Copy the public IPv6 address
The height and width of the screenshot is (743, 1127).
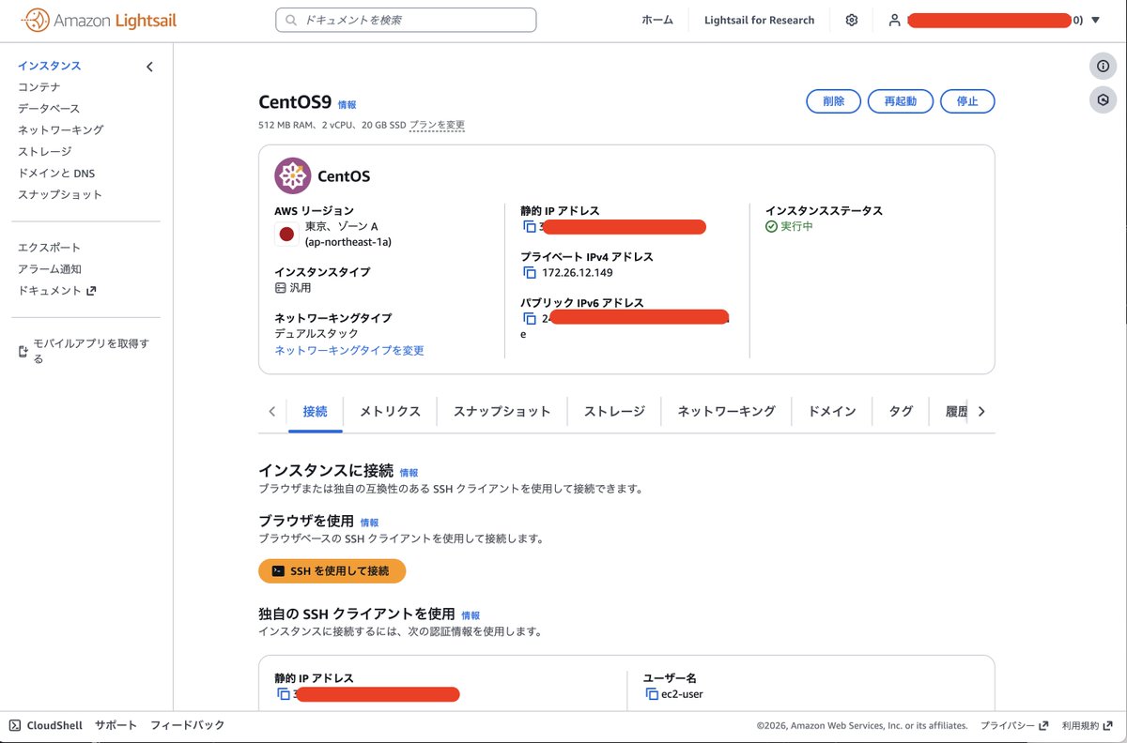(x=529, y=319)
